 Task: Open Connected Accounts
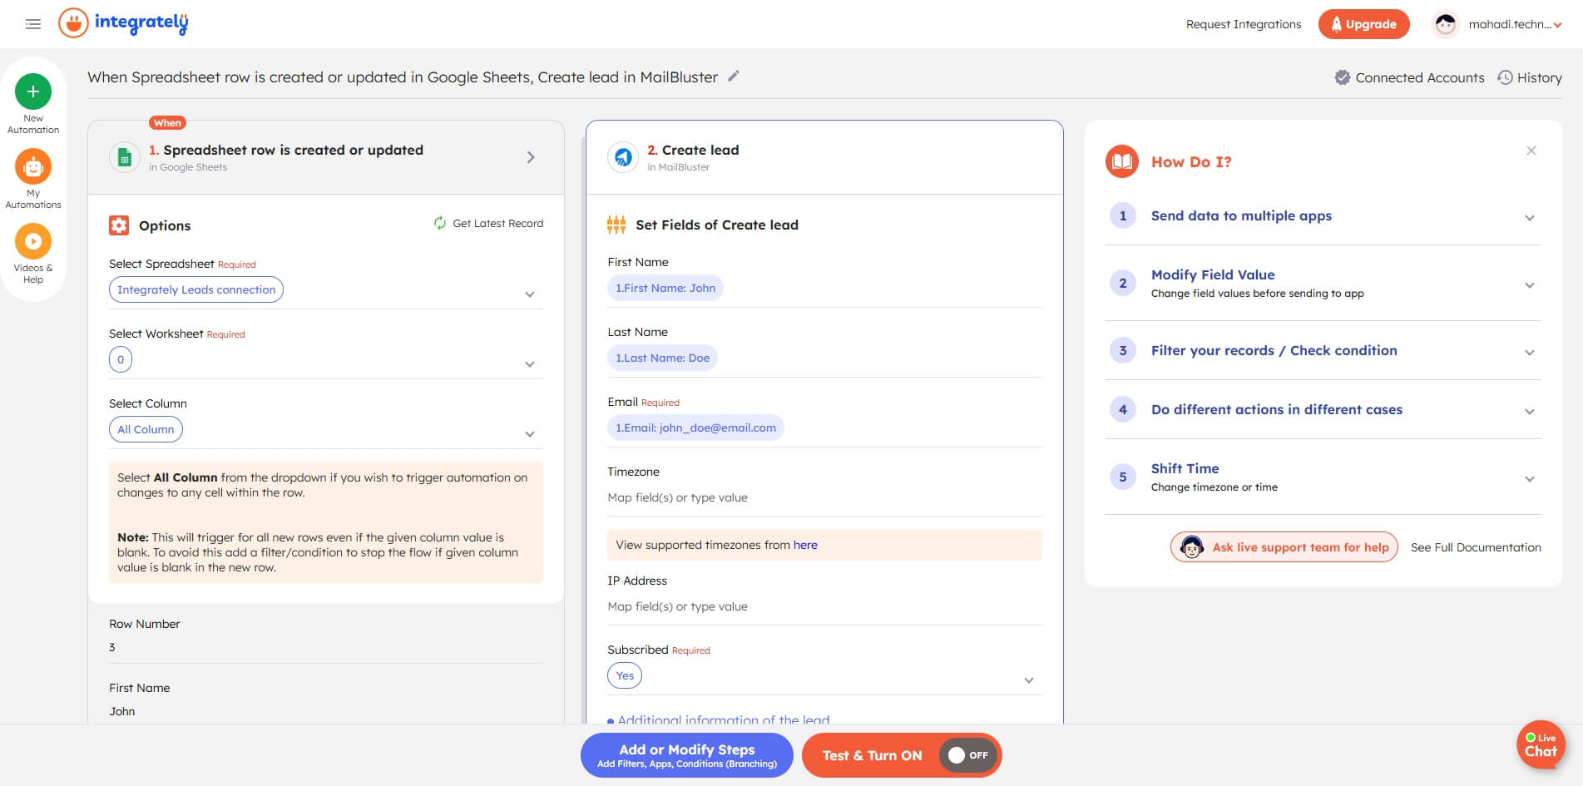point(1410,77)
